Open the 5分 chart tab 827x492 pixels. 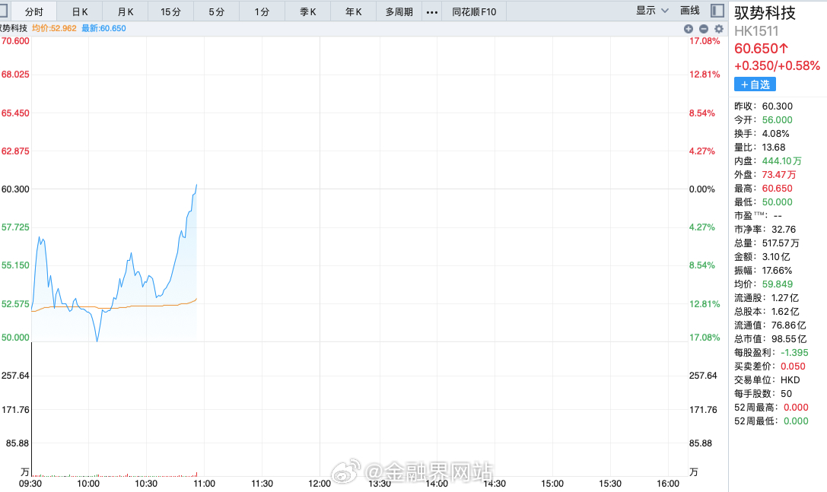point(216,11)
